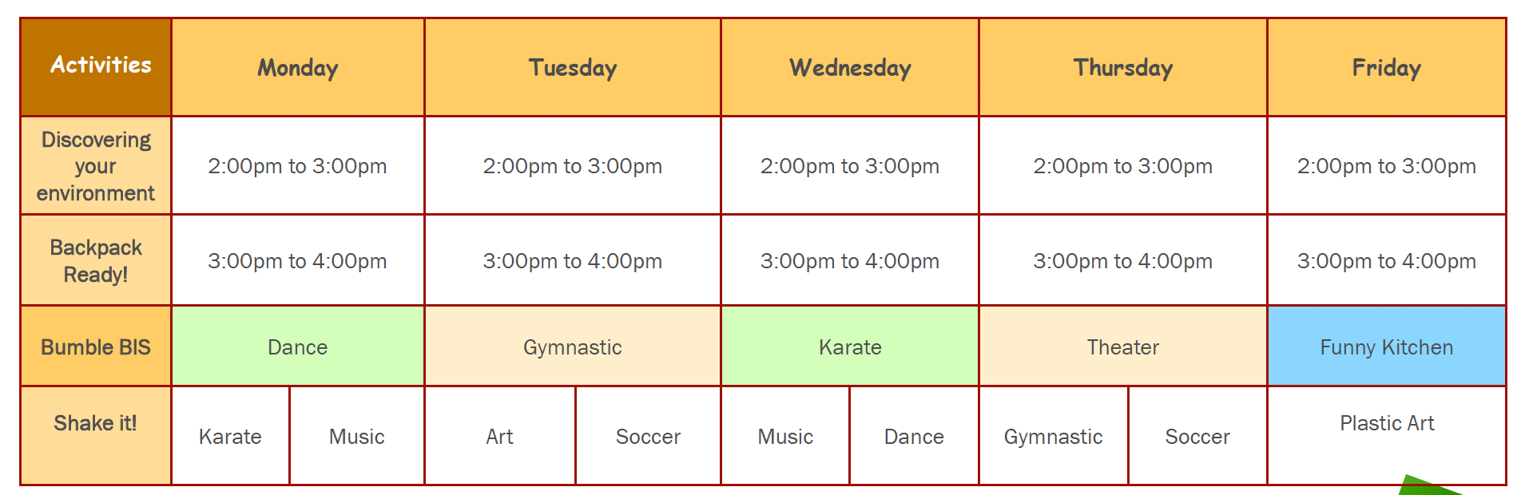This screenshot has height=495, width=1521.
Task: Click Tuesday's 2:00pm to 3:00pm cell
Action: tap(573, 165)
